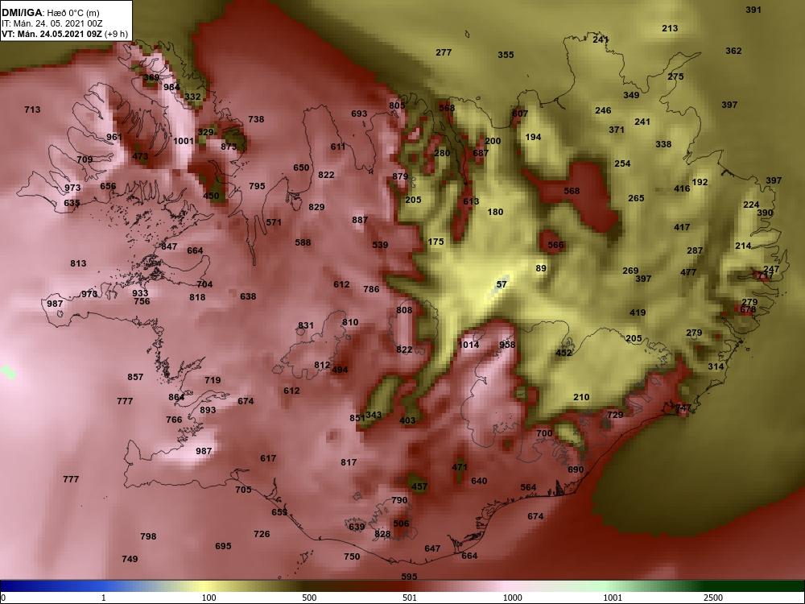Click the map value '457'
The height and width of the screenshot is (604, 805).
click(419, 486)
